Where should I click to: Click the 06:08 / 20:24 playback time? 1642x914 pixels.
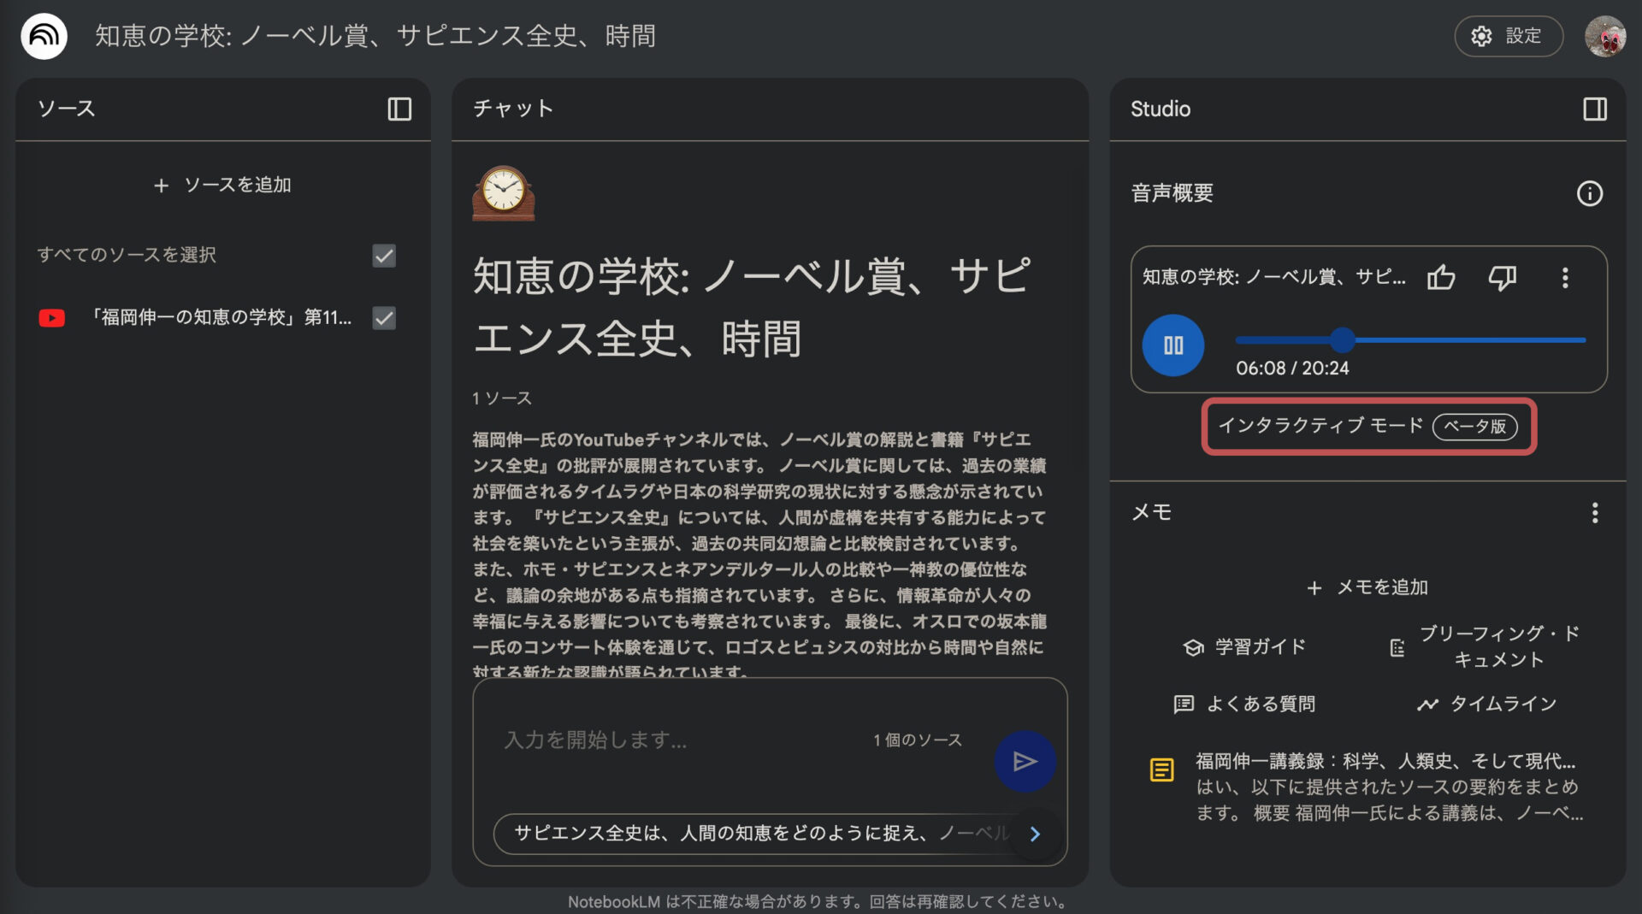pos(1292,369)
